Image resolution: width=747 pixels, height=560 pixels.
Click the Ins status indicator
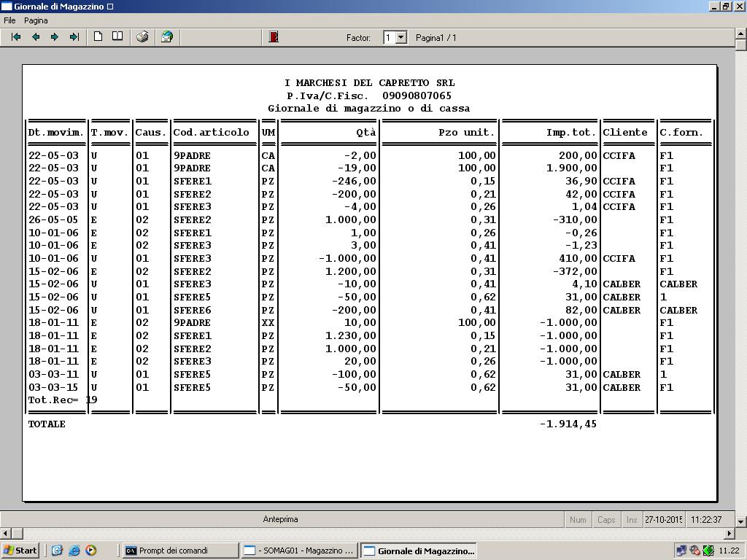click(x=632, y=519)
